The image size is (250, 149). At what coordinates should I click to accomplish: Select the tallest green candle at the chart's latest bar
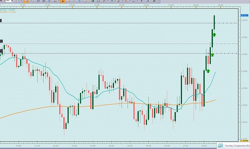coord(214,22)
